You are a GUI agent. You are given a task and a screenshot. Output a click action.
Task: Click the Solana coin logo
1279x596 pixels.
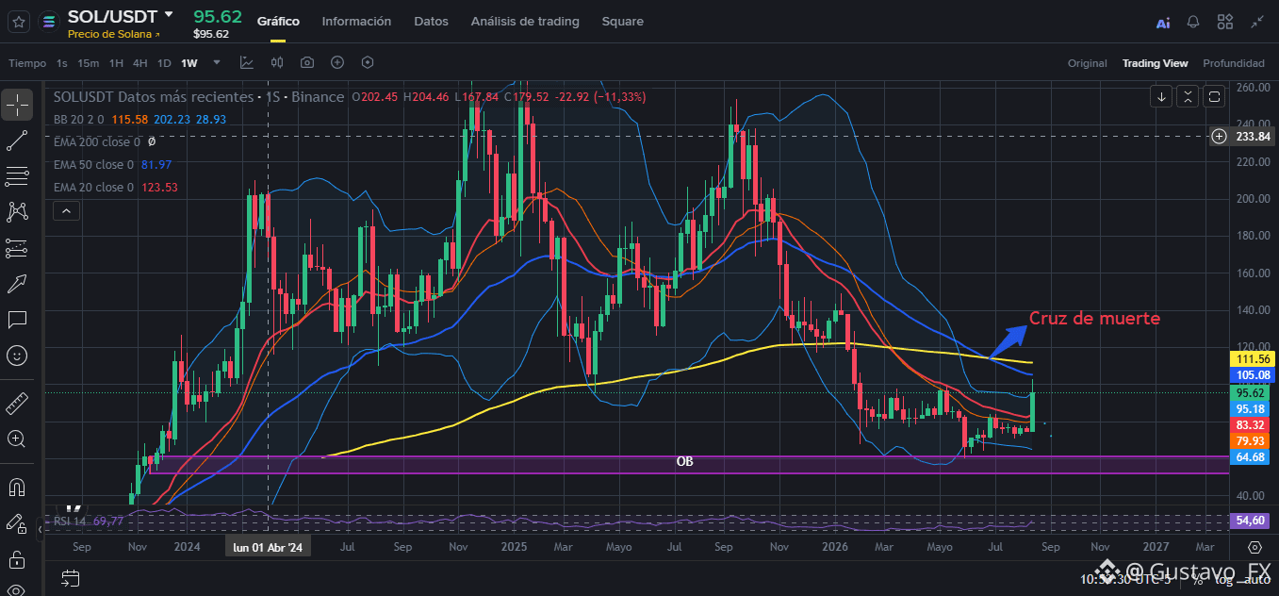click(x=50, y=22)
